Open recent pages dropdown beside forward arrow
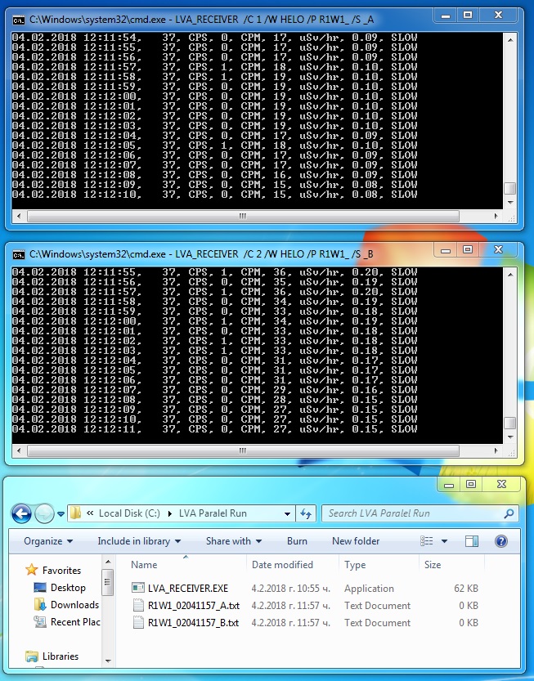 coord(61,513)
